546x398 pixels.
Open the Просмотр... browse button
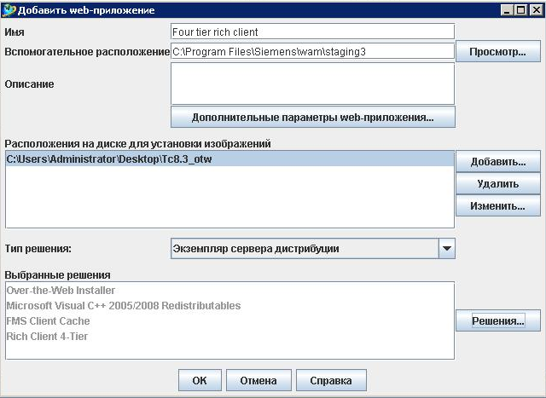498,51
